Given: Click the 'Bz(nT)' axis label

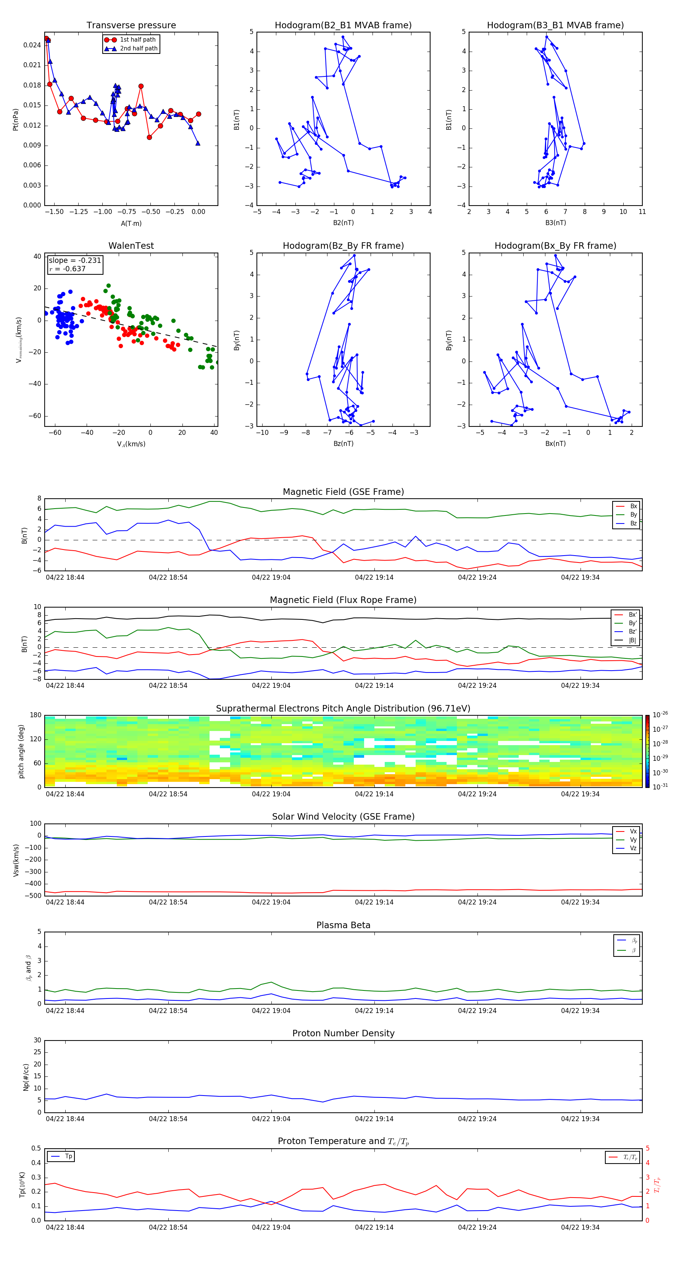Looking at the screenshot, I should (x=343, y=444).
